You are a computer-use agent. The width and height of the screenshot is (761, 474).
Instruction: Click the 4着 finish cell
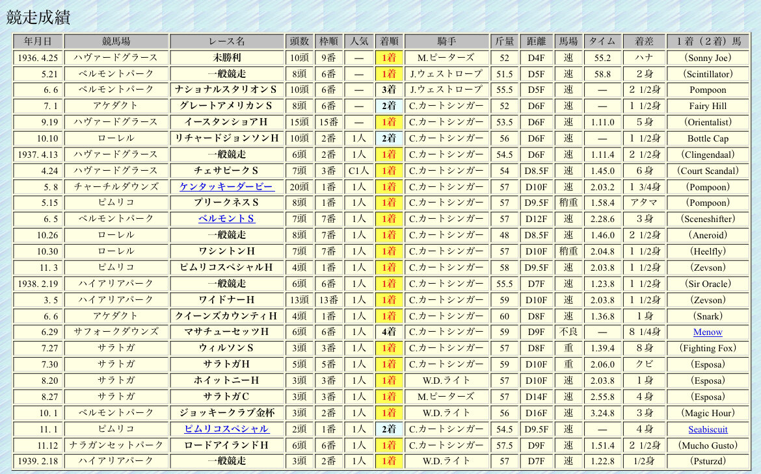389,332
